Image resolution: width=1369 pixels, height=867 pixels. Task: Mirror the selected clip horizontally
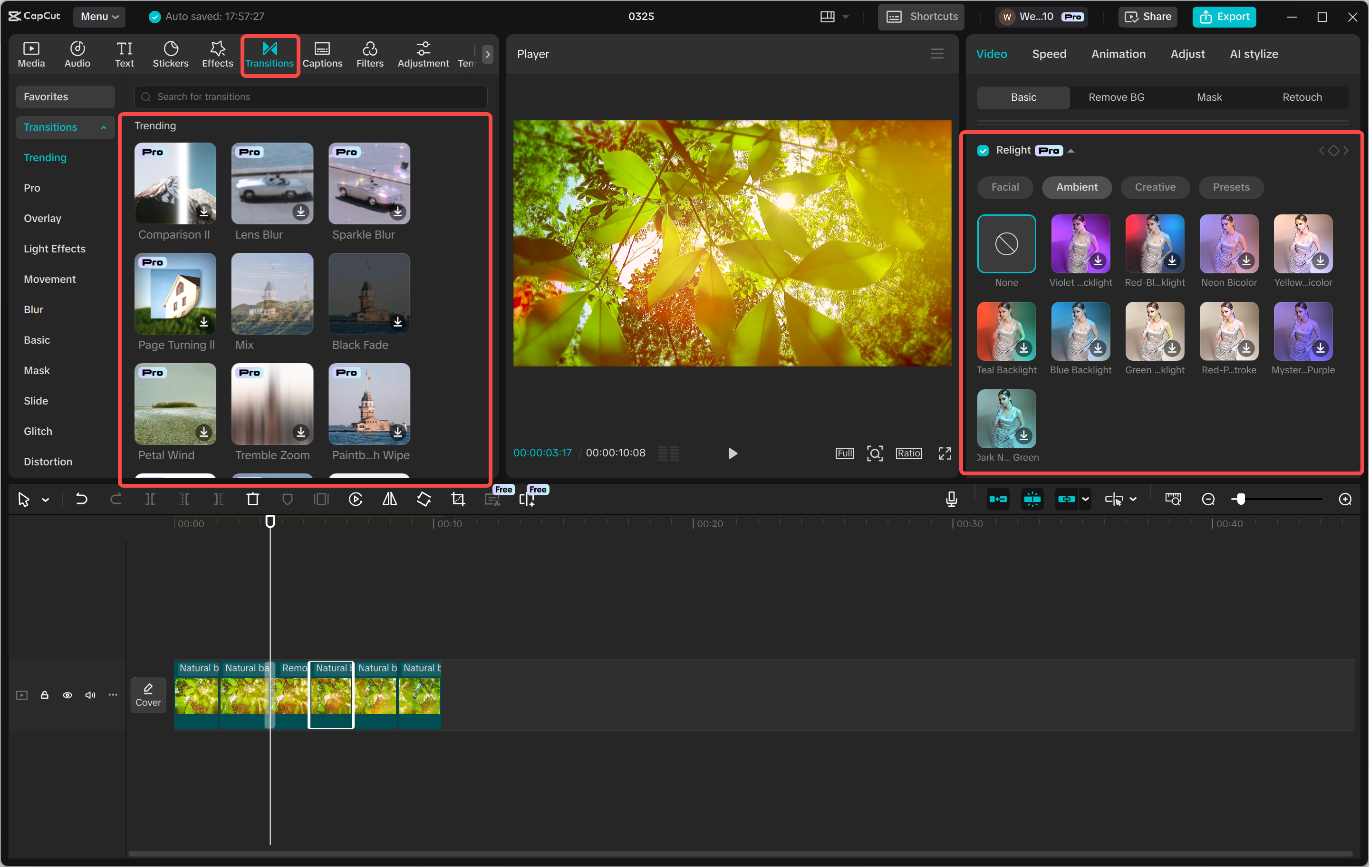pos(389,499)
